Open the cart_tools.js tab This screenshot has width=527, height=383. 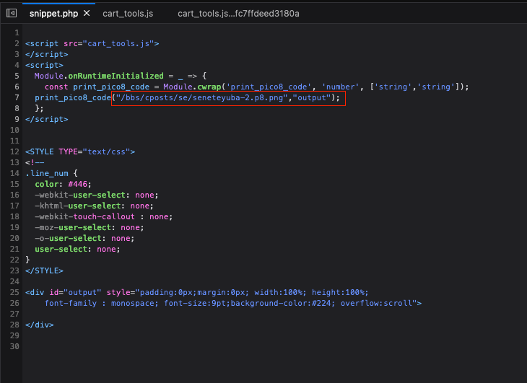128,14
